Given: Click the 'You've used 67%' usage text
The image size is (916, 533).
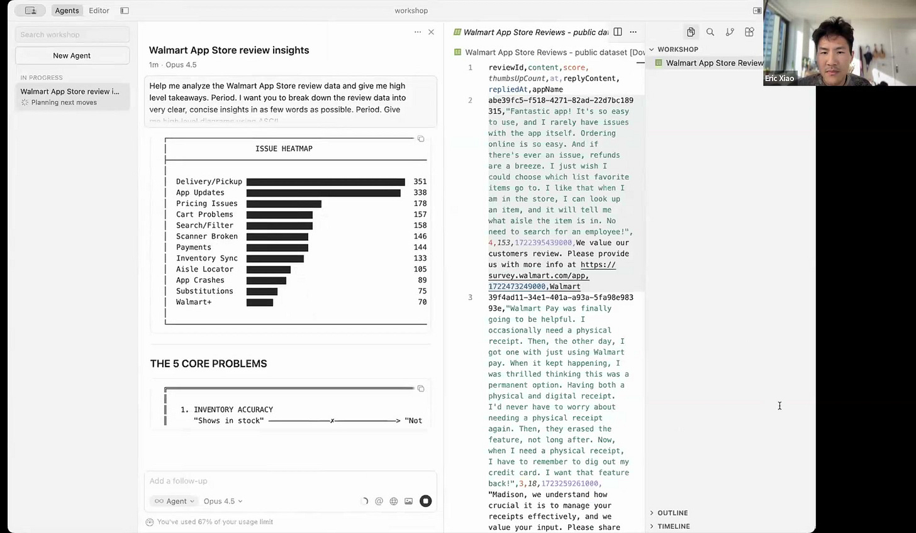Looking at the screenshot, I should coord(215,522).
